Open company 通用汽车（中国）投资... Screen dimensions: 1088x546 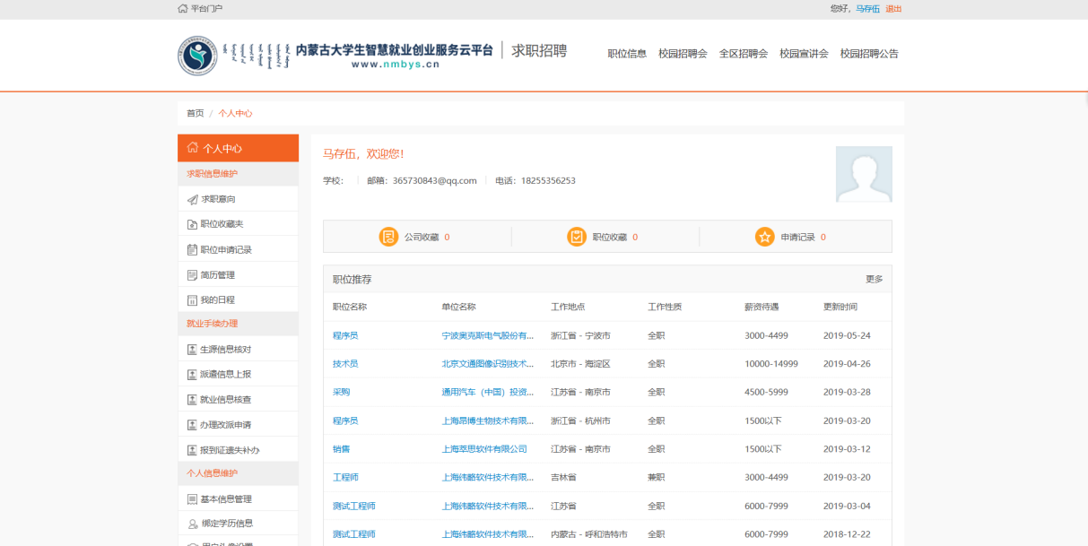[488, 393]
